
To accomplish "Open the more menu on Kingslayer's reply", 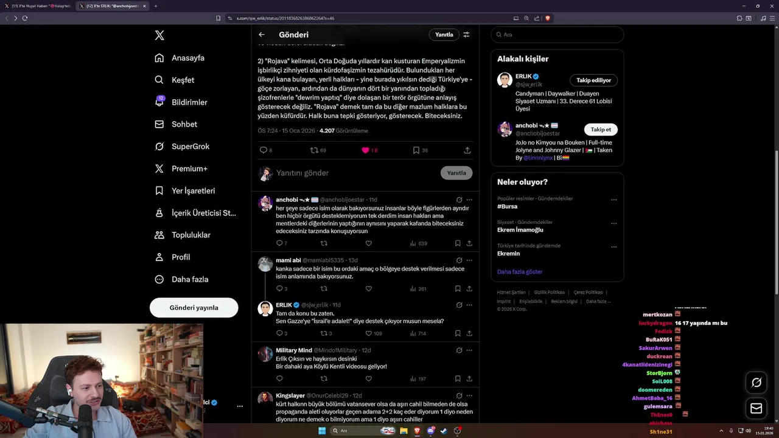I will point(469,396).
